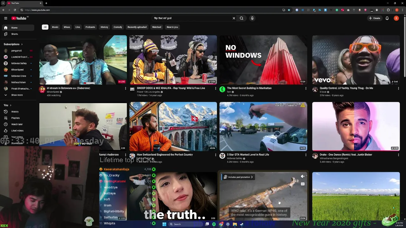Open options for 5 Star GTA video
This screenshot has height=228, width=406.
click(x=306, y=155)
